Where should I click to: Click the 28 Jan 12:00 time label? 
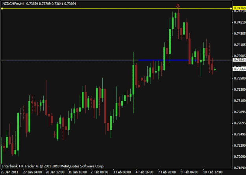pyautogui.click(x=55, y=172)
